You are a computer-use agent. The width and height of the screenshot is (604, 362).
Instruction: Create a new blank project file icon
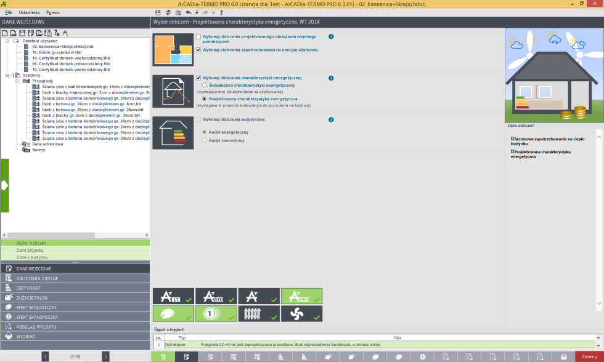tap(5, 33)
